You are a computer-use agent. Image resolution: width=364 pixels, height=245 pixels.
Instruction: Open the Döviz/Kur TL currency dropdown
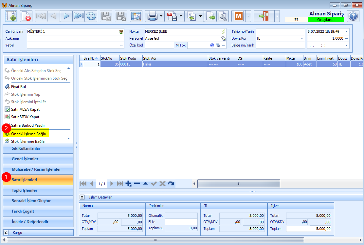coord(302,38)
